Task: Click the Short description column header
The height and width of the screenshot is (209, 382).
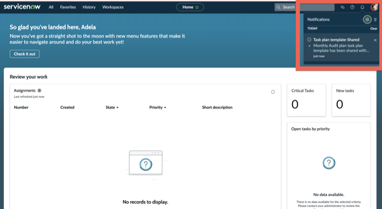Action: pos(217,107)
